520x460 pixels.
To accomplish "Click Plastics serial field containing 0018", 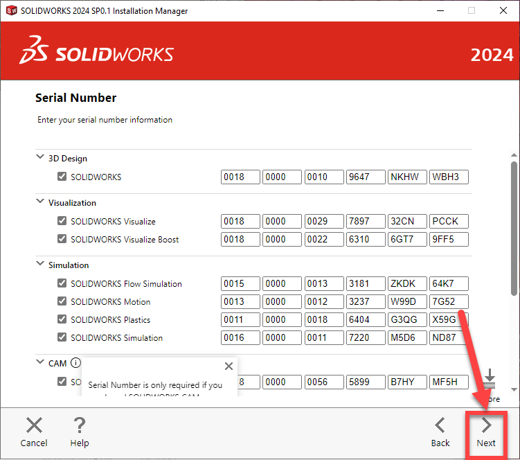I will pyautogui.click(x=324, y=319).
